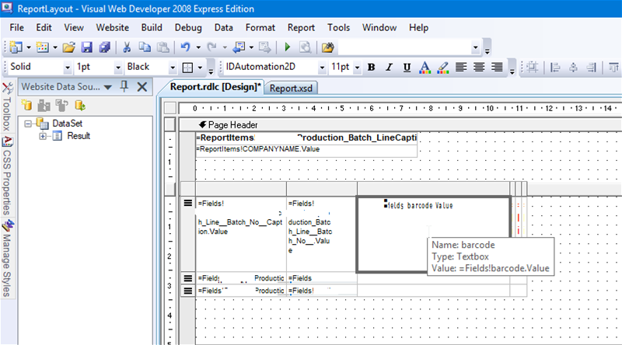Select the Report.rdlc [Design] tab
622x345 pixels.
pos(215,87)
